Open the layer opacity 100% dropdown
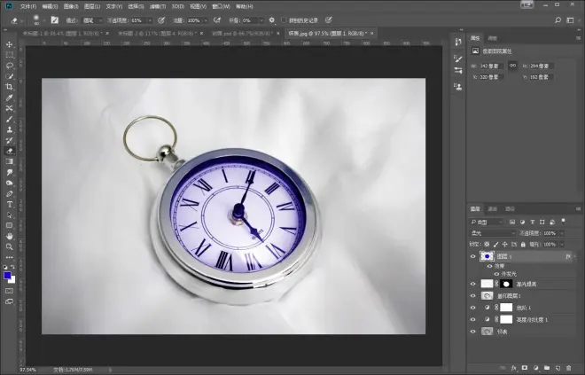The image size is (585, 375). pyautogui.click(x=561, y=233)
